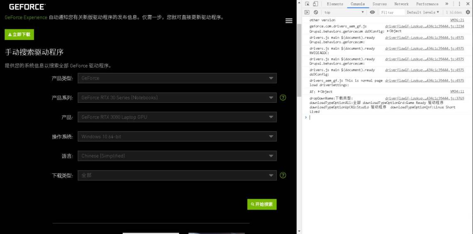Click the 开始搜索 button
Viewport: 473px width, 234px height.
coord(262,204)
